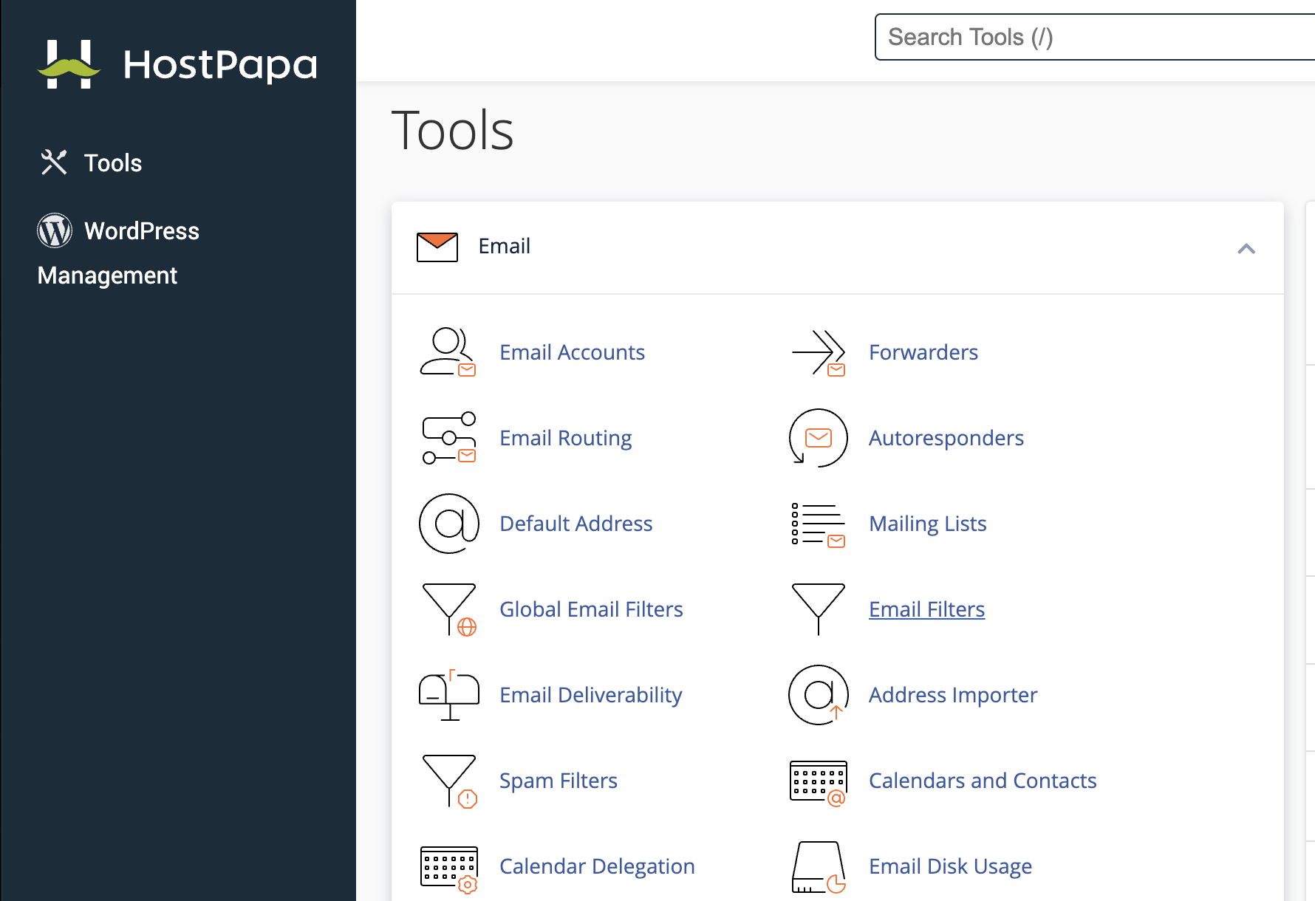Viewport: 1315px width, 901px height.
Task: Click the Email Filters funnel icon
Action: tap(818, 609)
